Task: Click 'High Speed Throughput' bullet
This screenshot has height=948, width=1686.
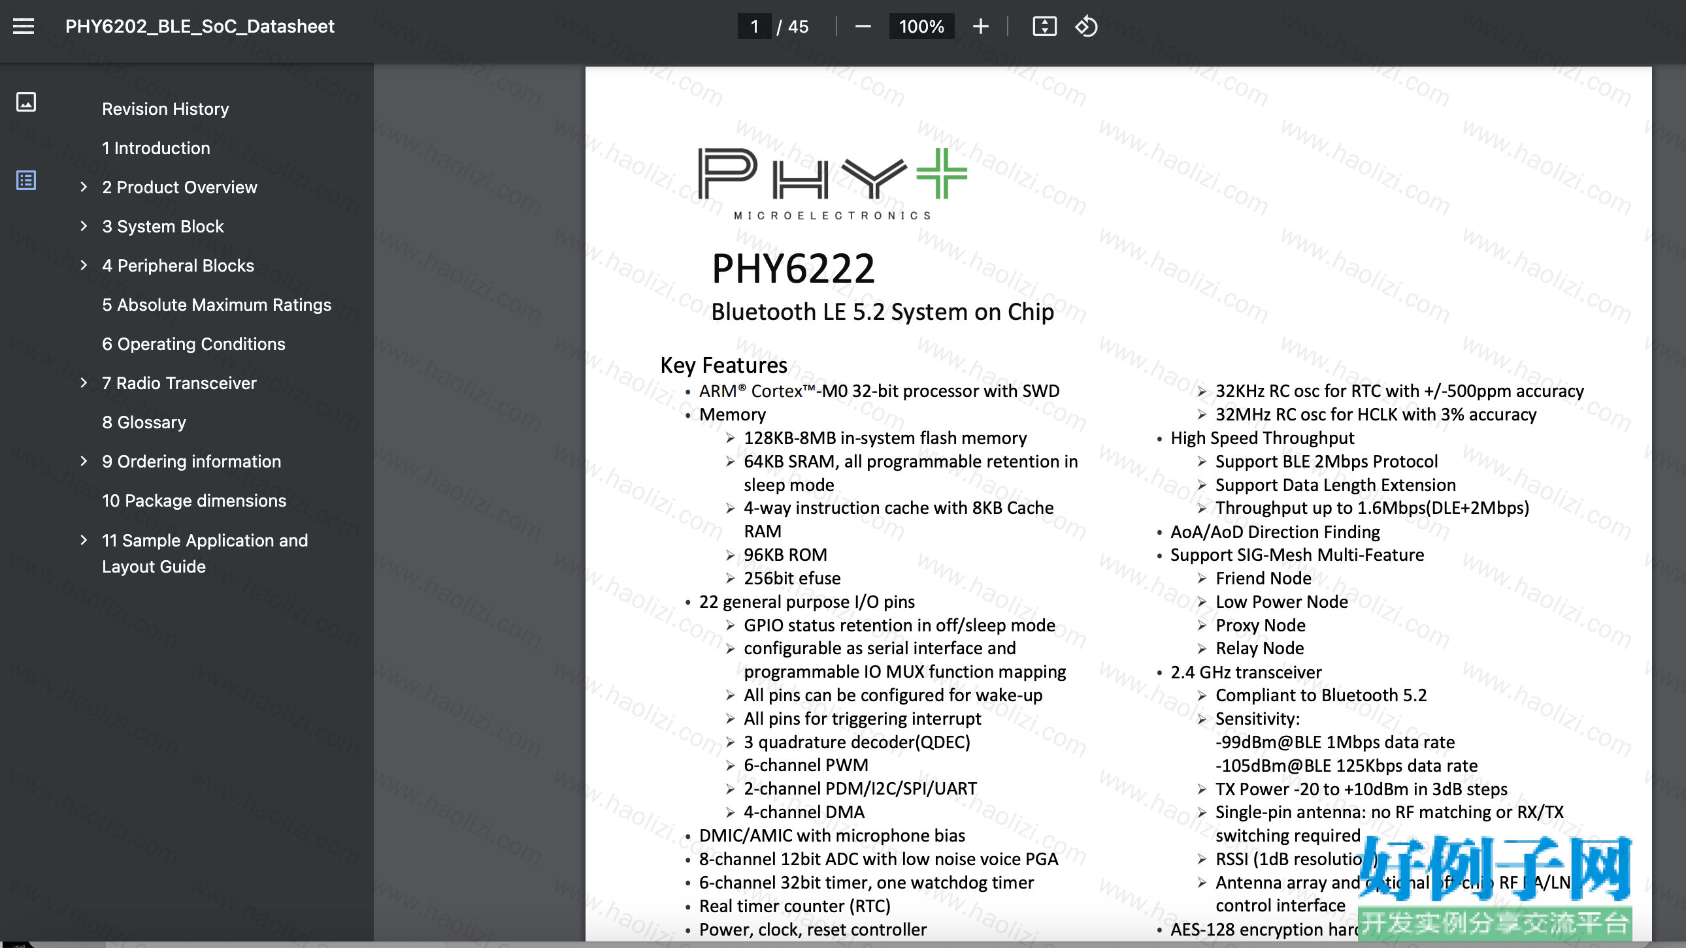Action: [x=1263, y=438]
